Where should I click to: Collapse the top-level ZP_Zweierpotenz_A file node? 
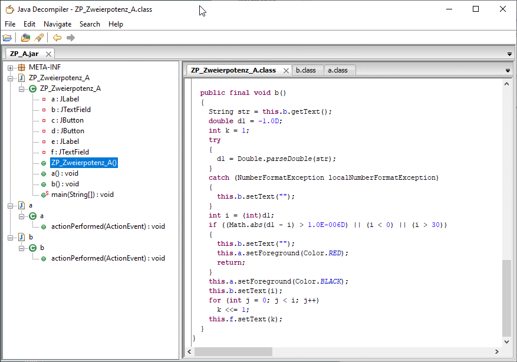(x=10, y=78)
